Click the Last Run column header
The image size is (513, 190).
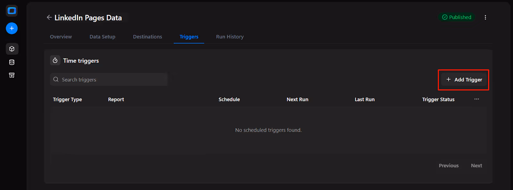click(x=365, y=99)
